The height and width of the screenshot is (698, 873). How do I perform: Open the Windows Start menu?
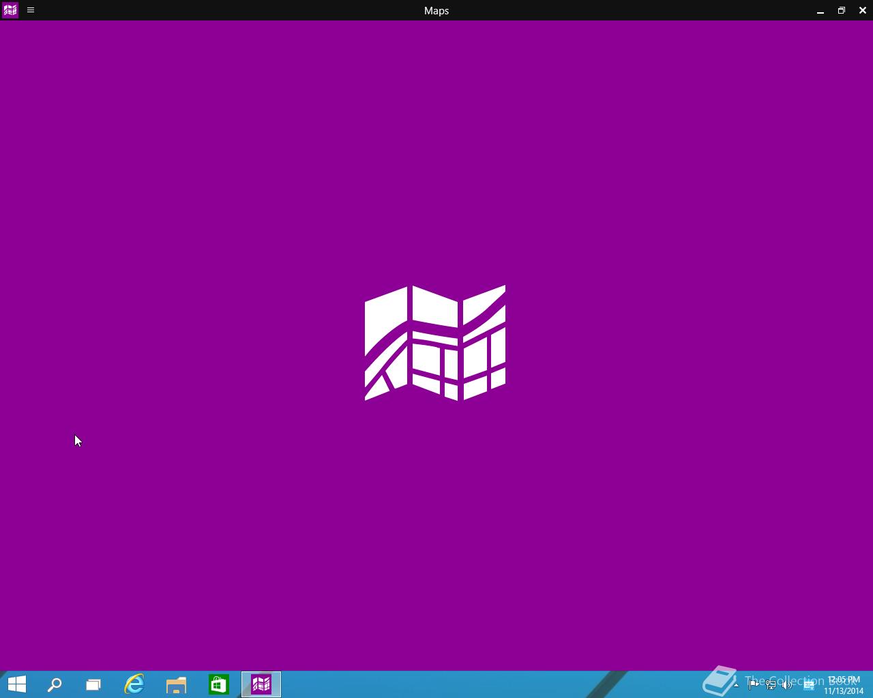[x=16, y=684]
